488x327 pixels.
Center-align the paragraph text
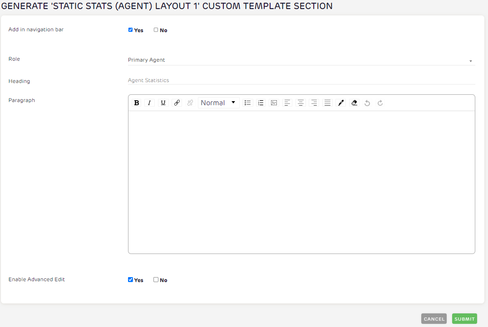pos(301,102)
